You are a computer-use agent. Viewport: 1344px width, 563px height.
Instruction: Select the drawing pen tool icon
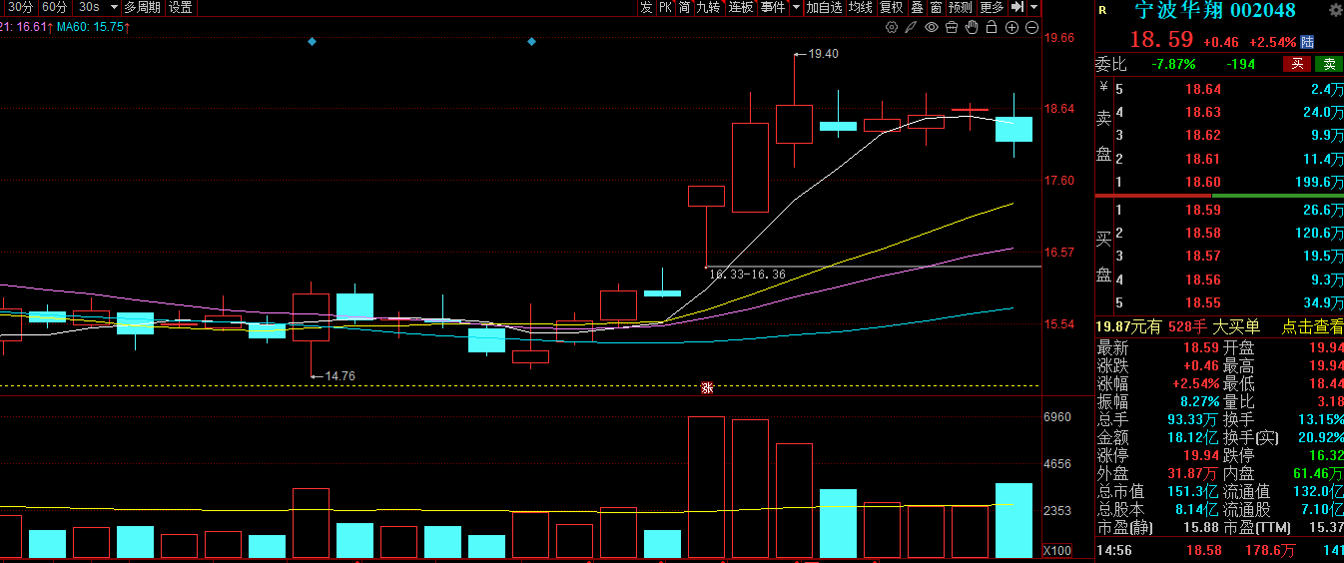click(912, 27)
